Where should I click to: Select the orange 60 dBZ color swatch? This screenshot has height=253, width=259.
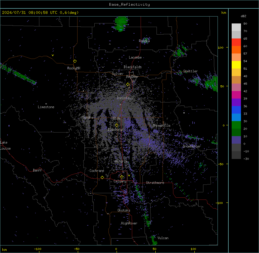pos(236,50)
